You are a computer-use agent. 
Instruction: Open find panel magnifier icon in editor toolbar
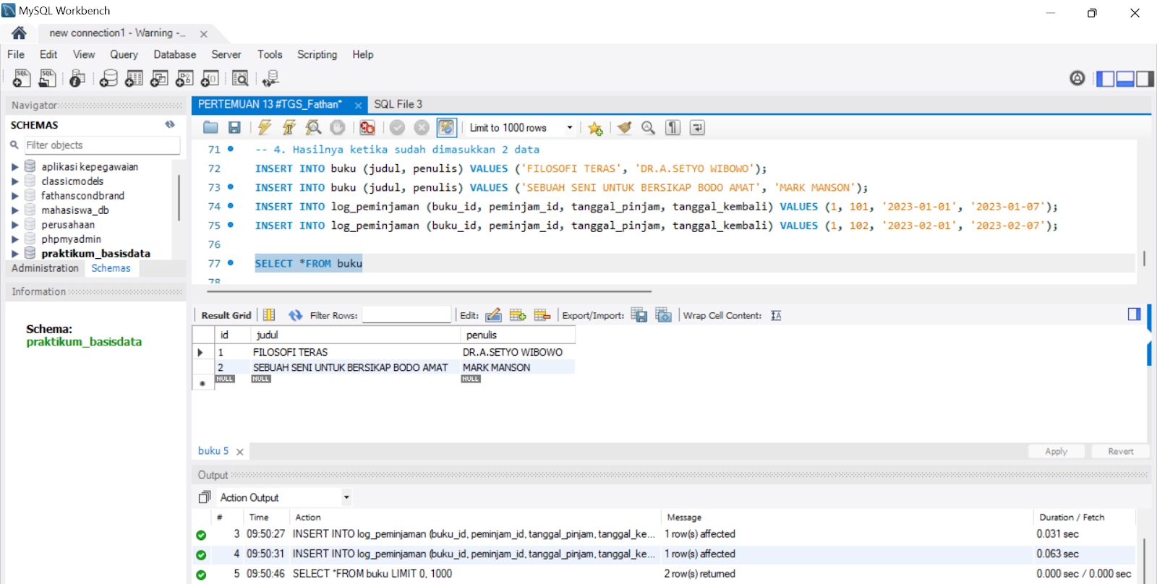(x=648, y=128)
